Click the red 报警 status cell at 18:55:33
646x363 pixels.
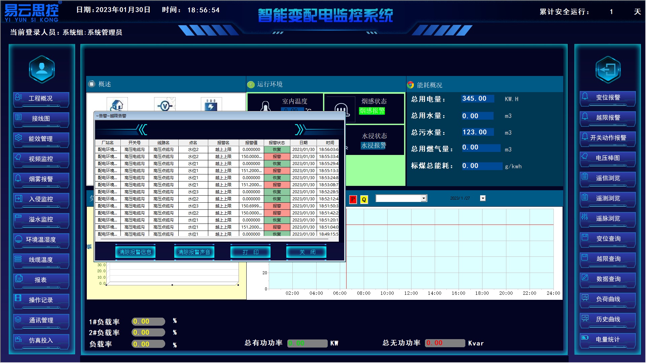click(x=277, y=157)
